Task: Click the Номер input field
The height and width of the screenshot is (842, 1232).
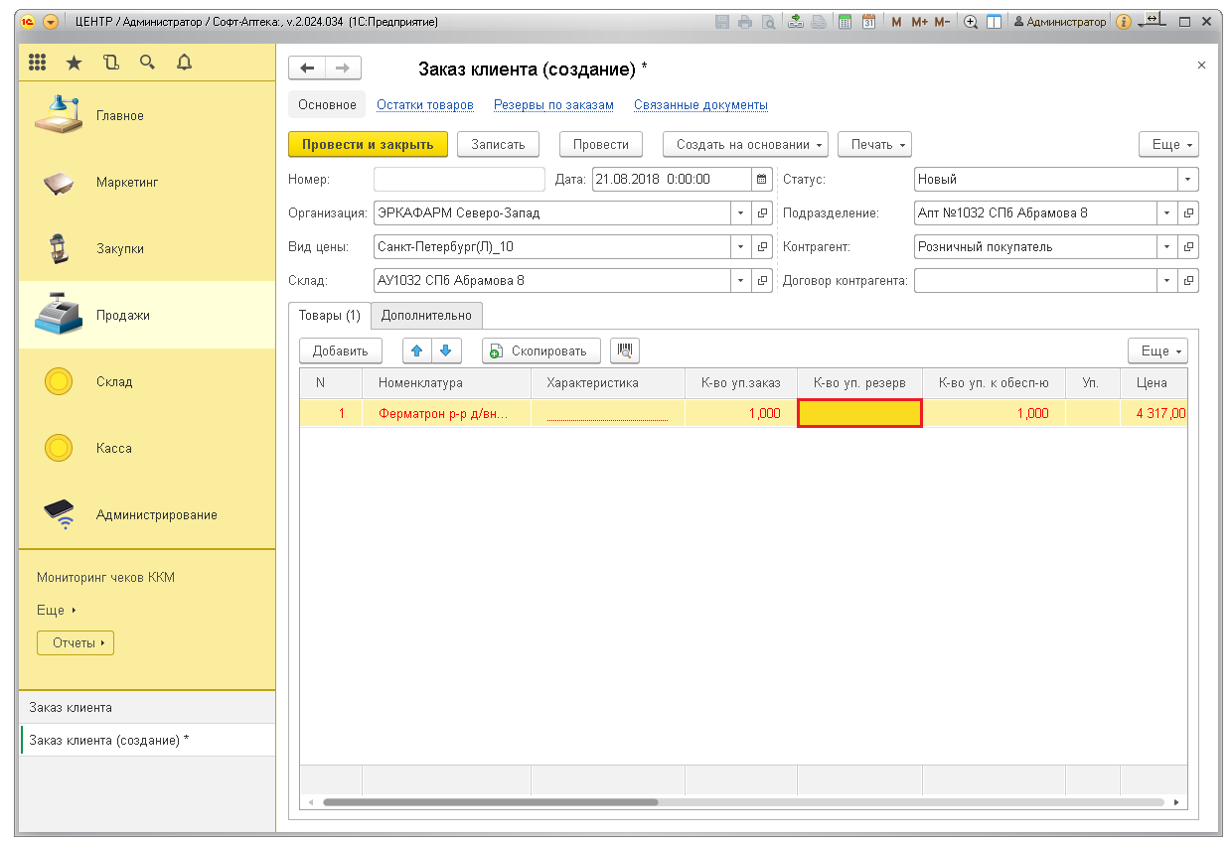Action: click(x=459, y=180)
